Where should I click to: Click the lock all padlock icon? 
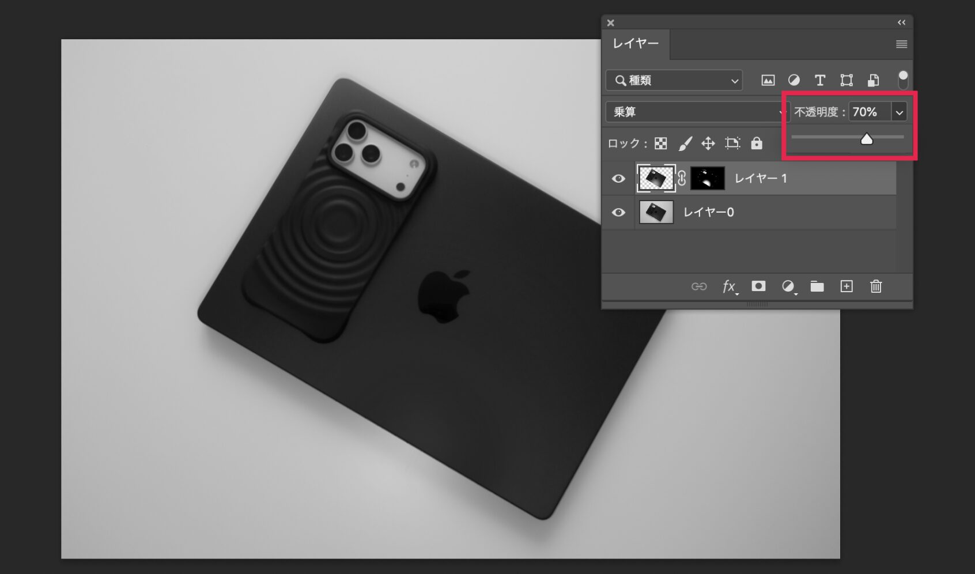[757, 143]
